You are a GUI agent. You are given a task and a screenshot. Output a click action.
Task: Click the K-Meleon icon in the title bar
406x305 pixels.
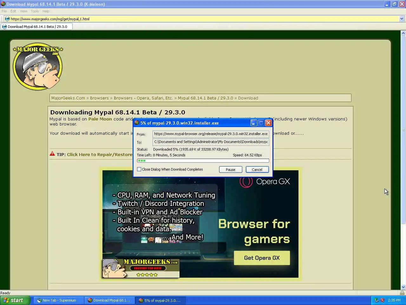point(3,4)
